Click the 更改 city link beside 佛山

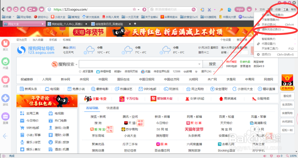tap(72, 48)
